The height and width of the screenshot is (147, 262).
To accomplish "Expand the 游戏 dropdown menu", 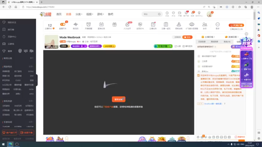I will [101, 14].
